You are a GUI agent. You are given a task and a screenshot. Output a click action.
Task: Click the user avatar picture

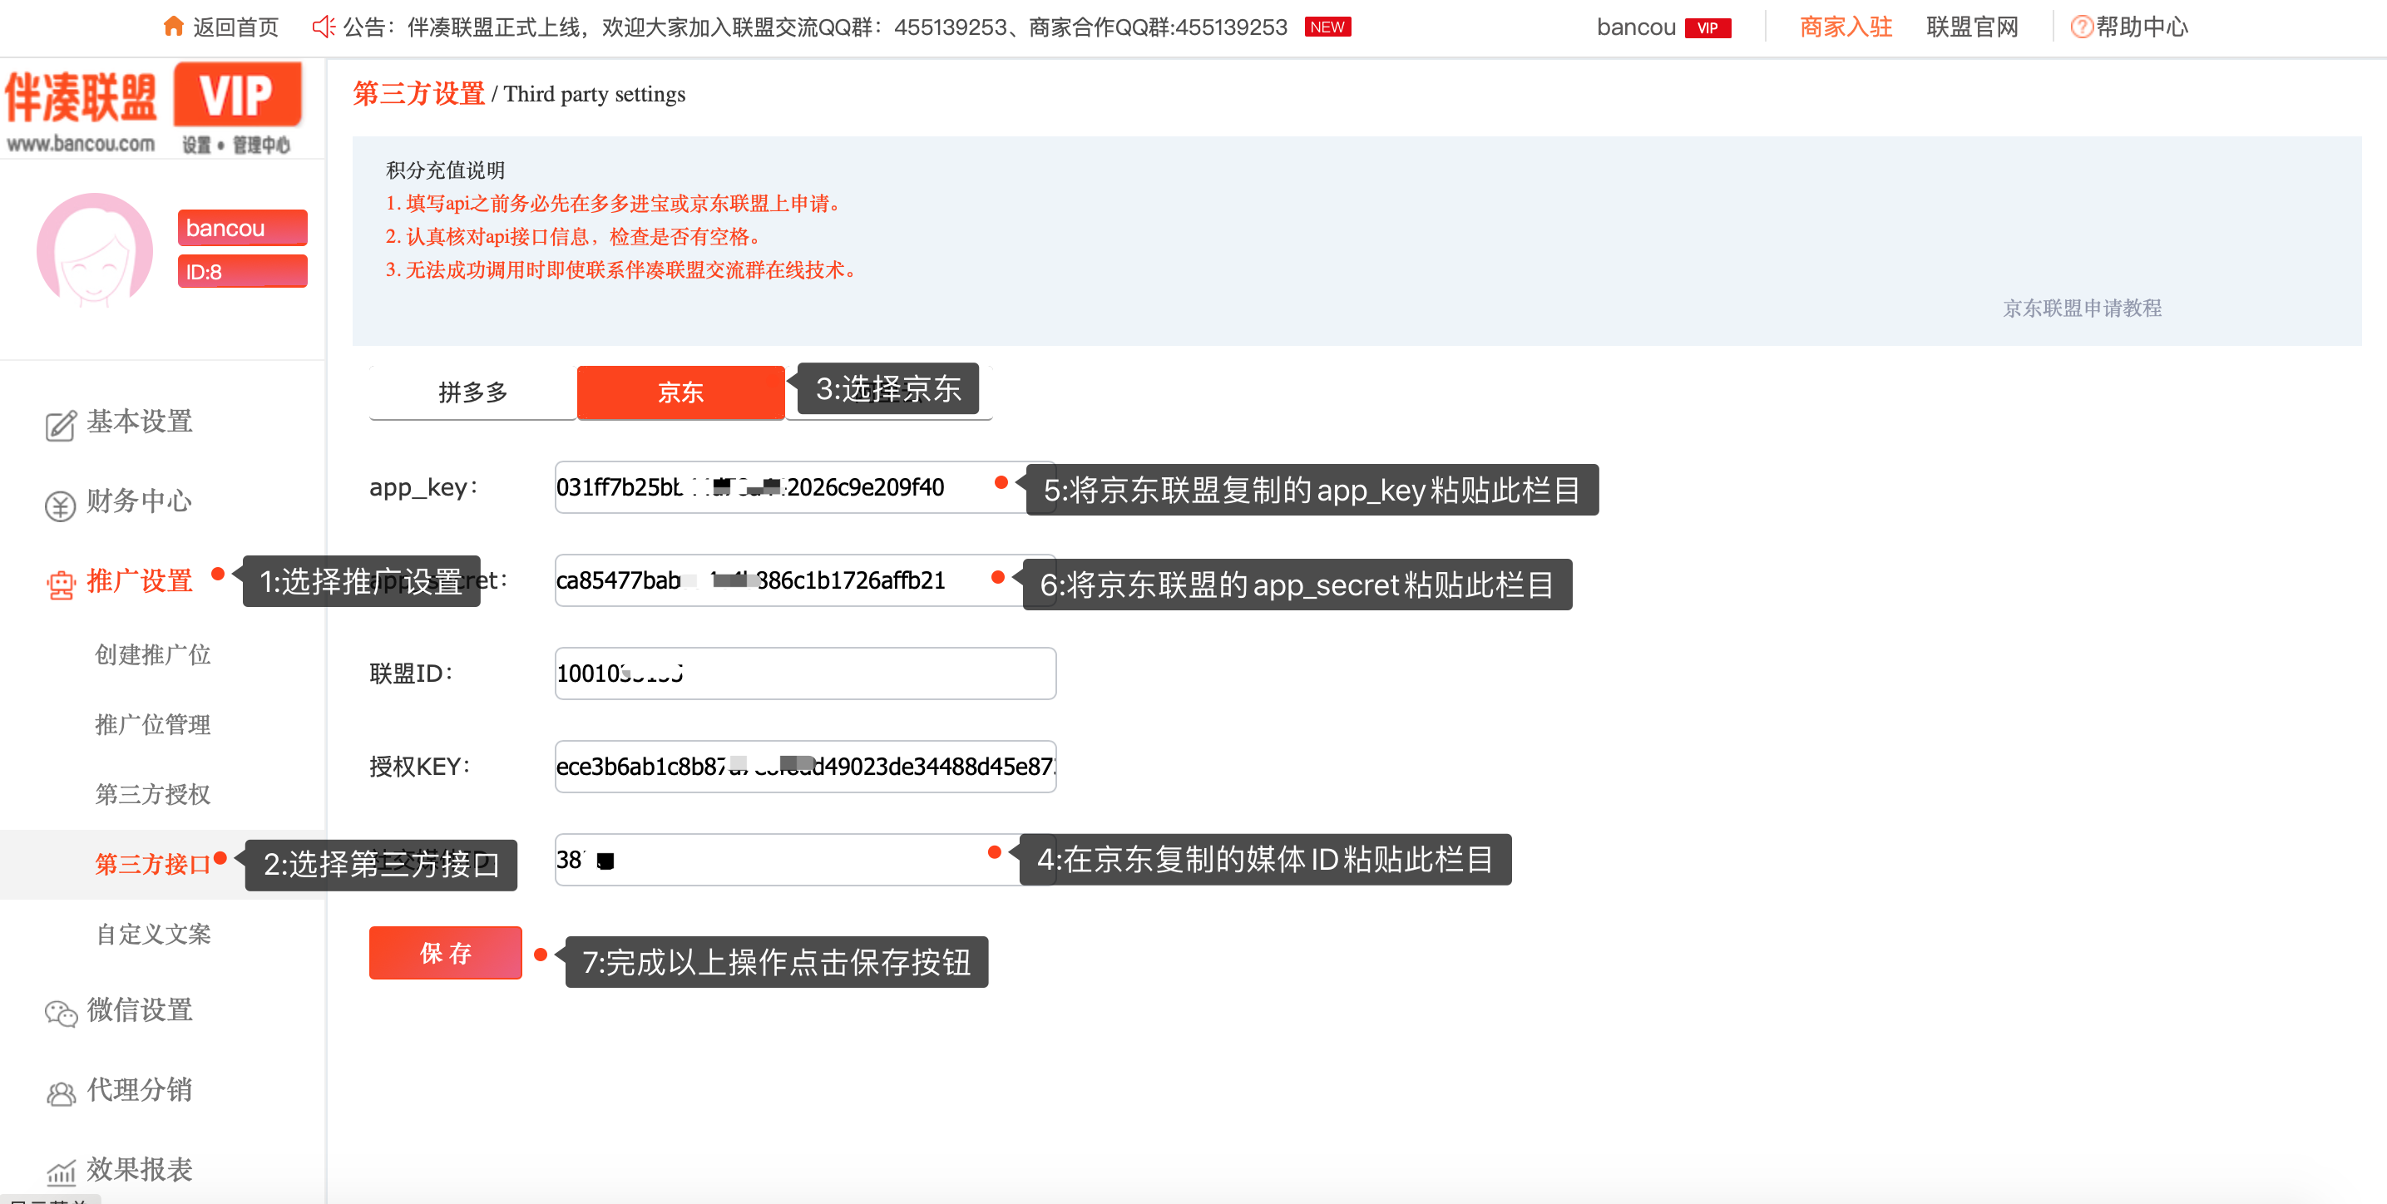point(95,249)
